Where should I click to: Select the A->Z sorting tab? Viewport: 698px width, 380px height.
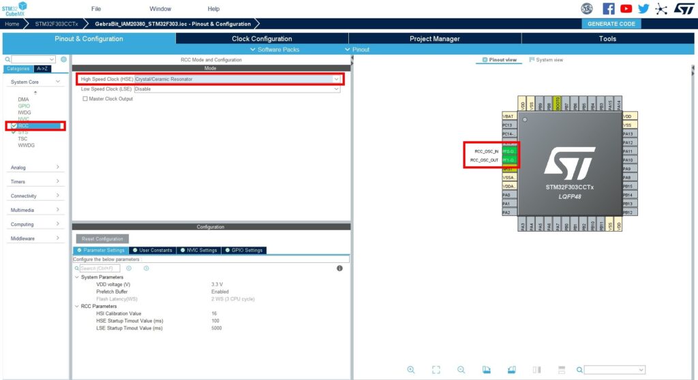(42, 69)
